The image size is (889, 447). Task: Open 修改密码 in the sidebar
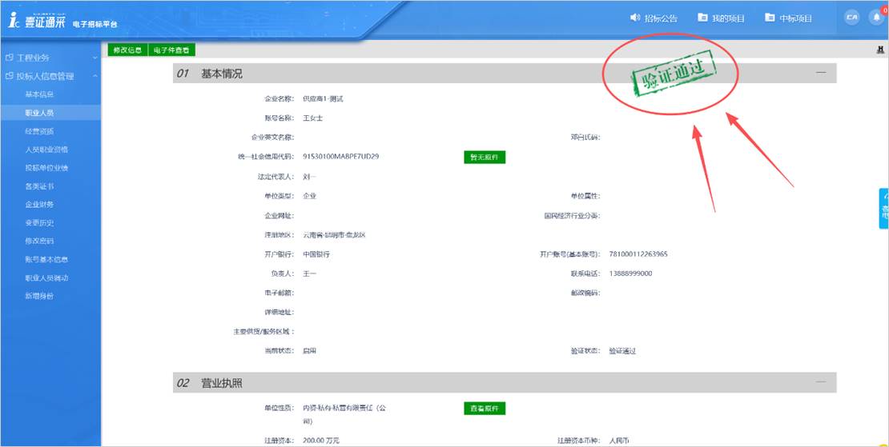pyautogui.click(x=39, y=241)
